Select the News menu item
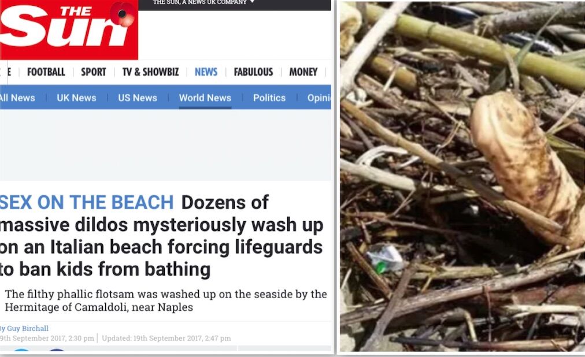 coord(206,72)
